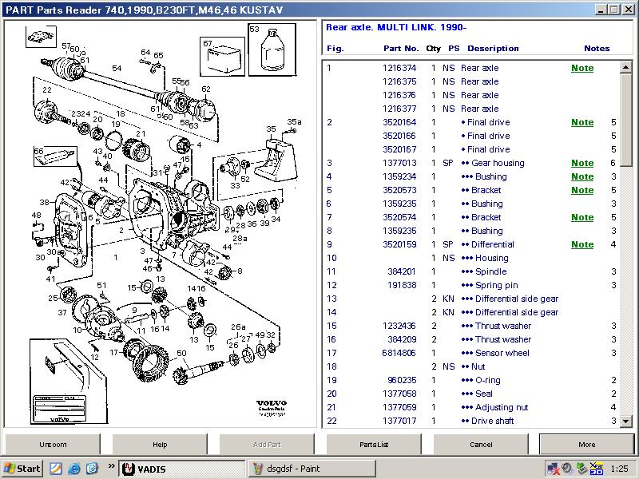This screenshot has width=639, height=479.
Task: Select the Sensor wheel part row
Action: (503, 353)
